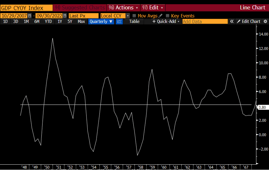Click the -2.00 y-axis label
Image resolution: width=269 pixels, height=170 pixels.
(263, 149)
